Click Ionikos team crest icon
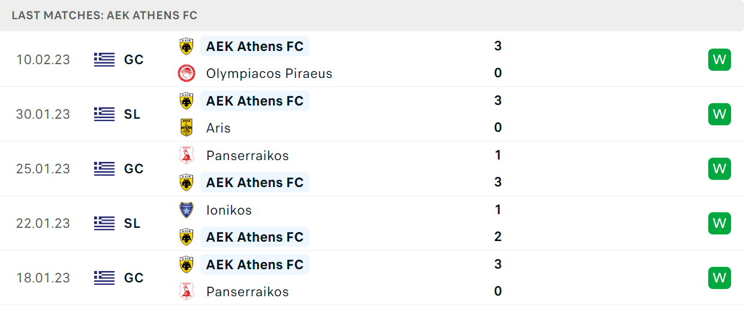Viewport: 746px width, 316px height. pyautogui.click(x=186, y=210)
